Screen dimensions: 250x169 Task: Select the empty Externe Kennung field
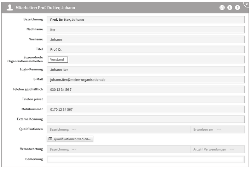(145, 119)
